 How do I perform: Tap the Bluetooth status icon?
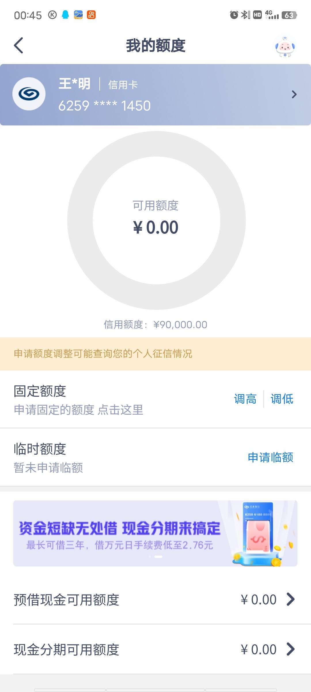[245, 15]
